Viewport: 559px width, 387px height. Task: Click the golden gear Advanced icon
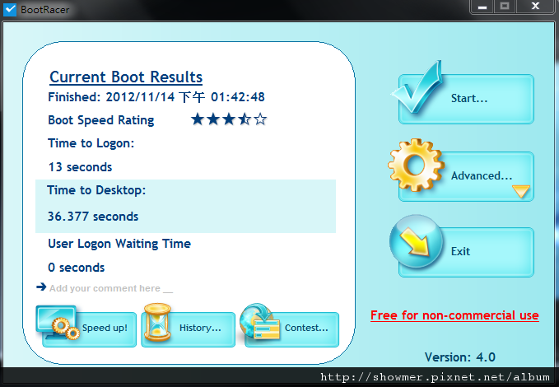point(416,166)
